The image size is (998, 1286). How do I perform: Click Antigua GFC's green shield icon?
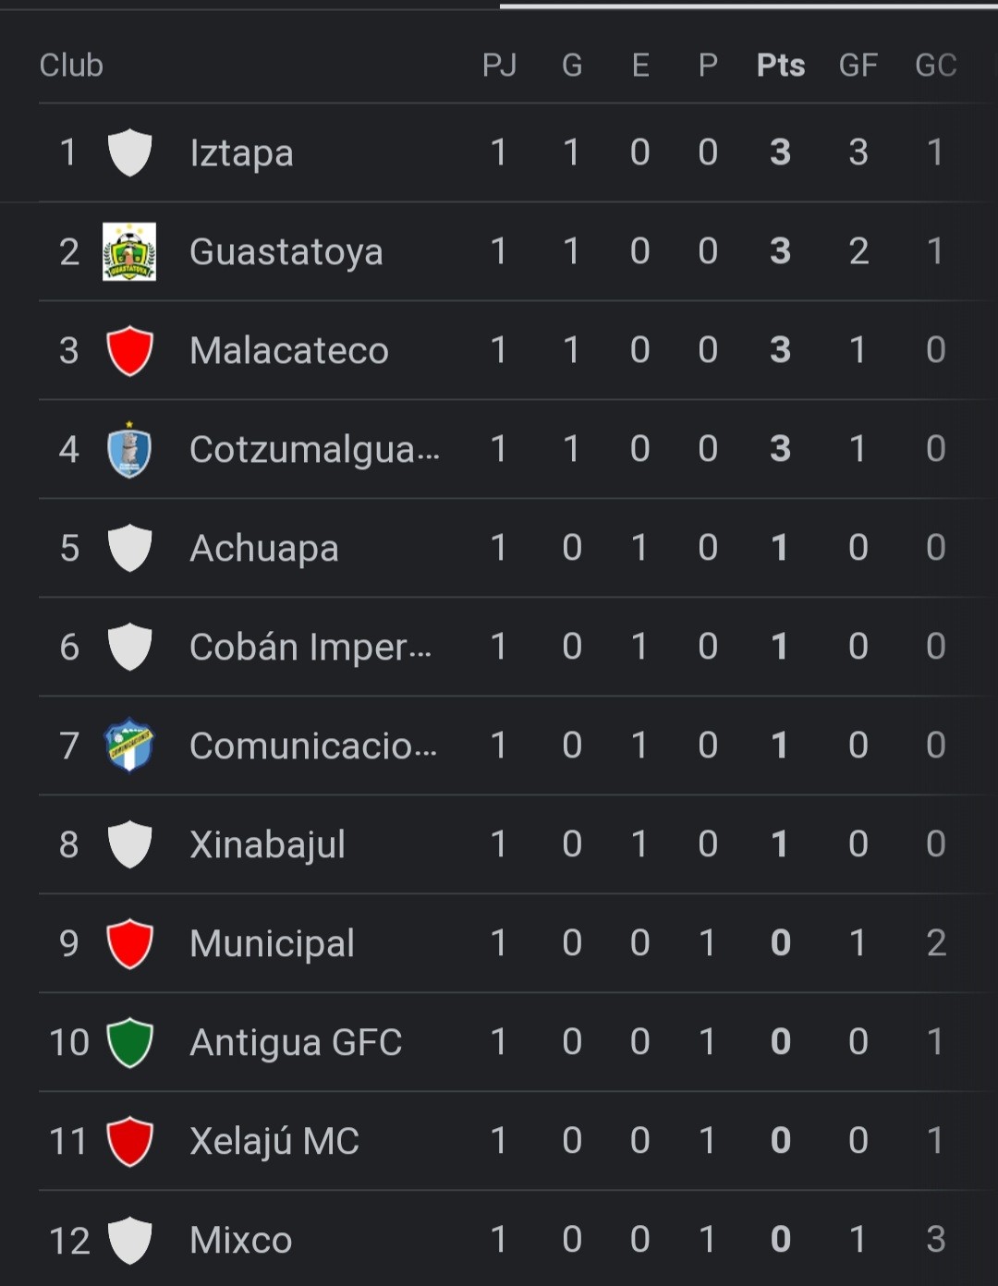tap(129, 1042)
